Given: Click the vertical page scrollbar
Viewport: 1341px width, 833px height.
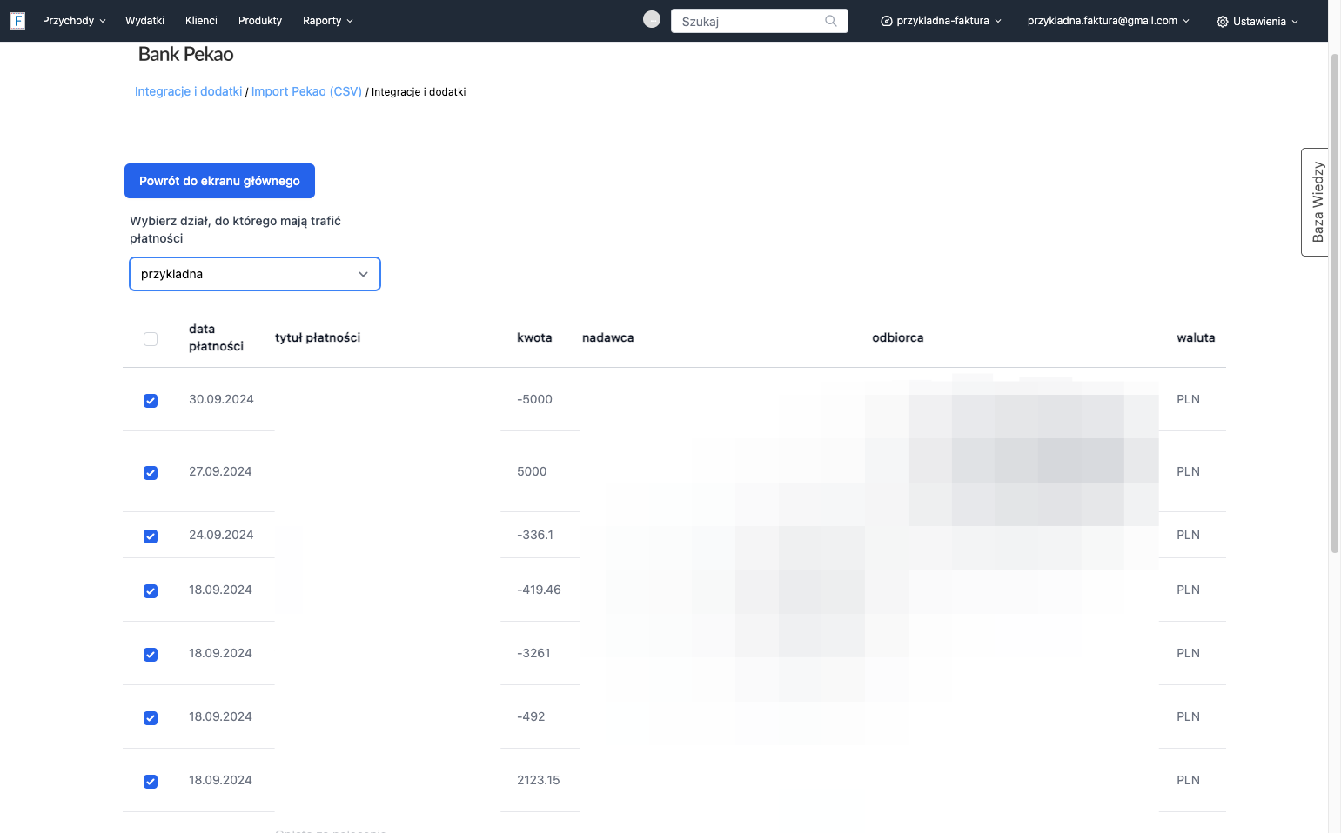Looking at the screenshot, I should (1335, 303).
